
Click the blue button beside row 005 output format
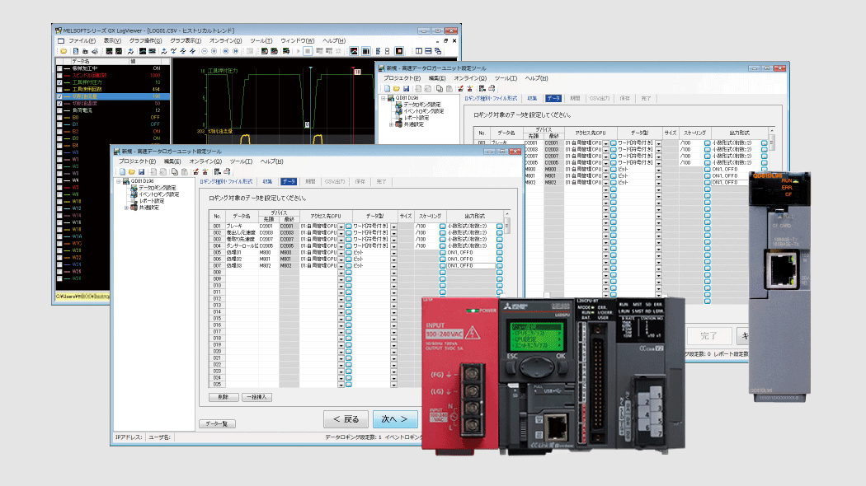click(x=499, y=252)
